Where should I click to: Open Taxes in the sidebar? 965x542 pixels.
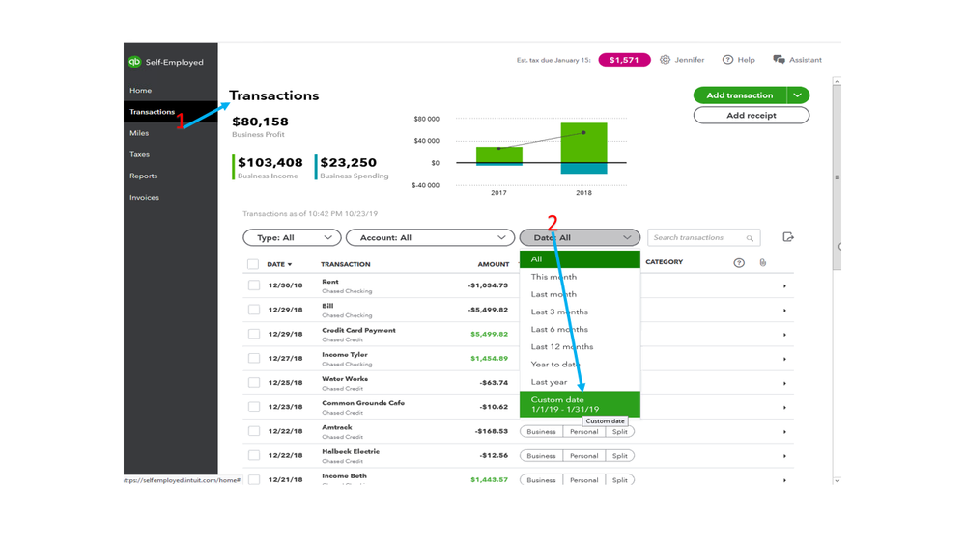[x=140, y=154]
